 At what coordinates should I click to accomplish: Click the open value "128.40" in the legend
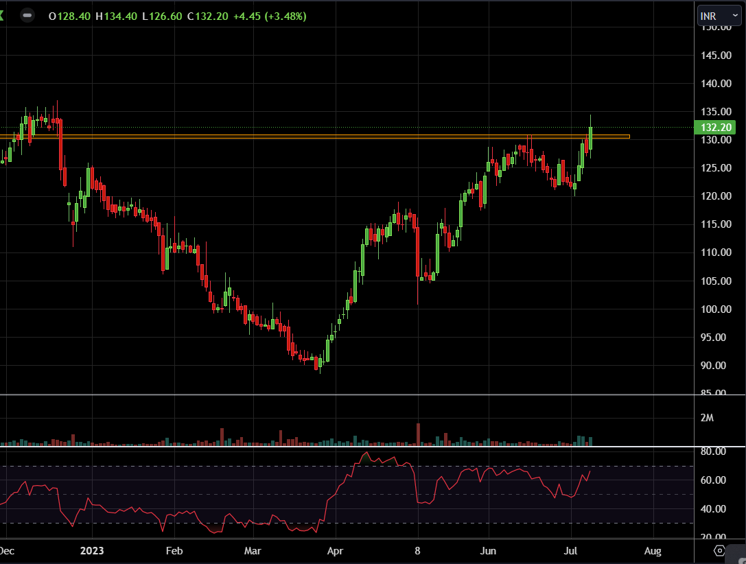(x=73, y=16)
